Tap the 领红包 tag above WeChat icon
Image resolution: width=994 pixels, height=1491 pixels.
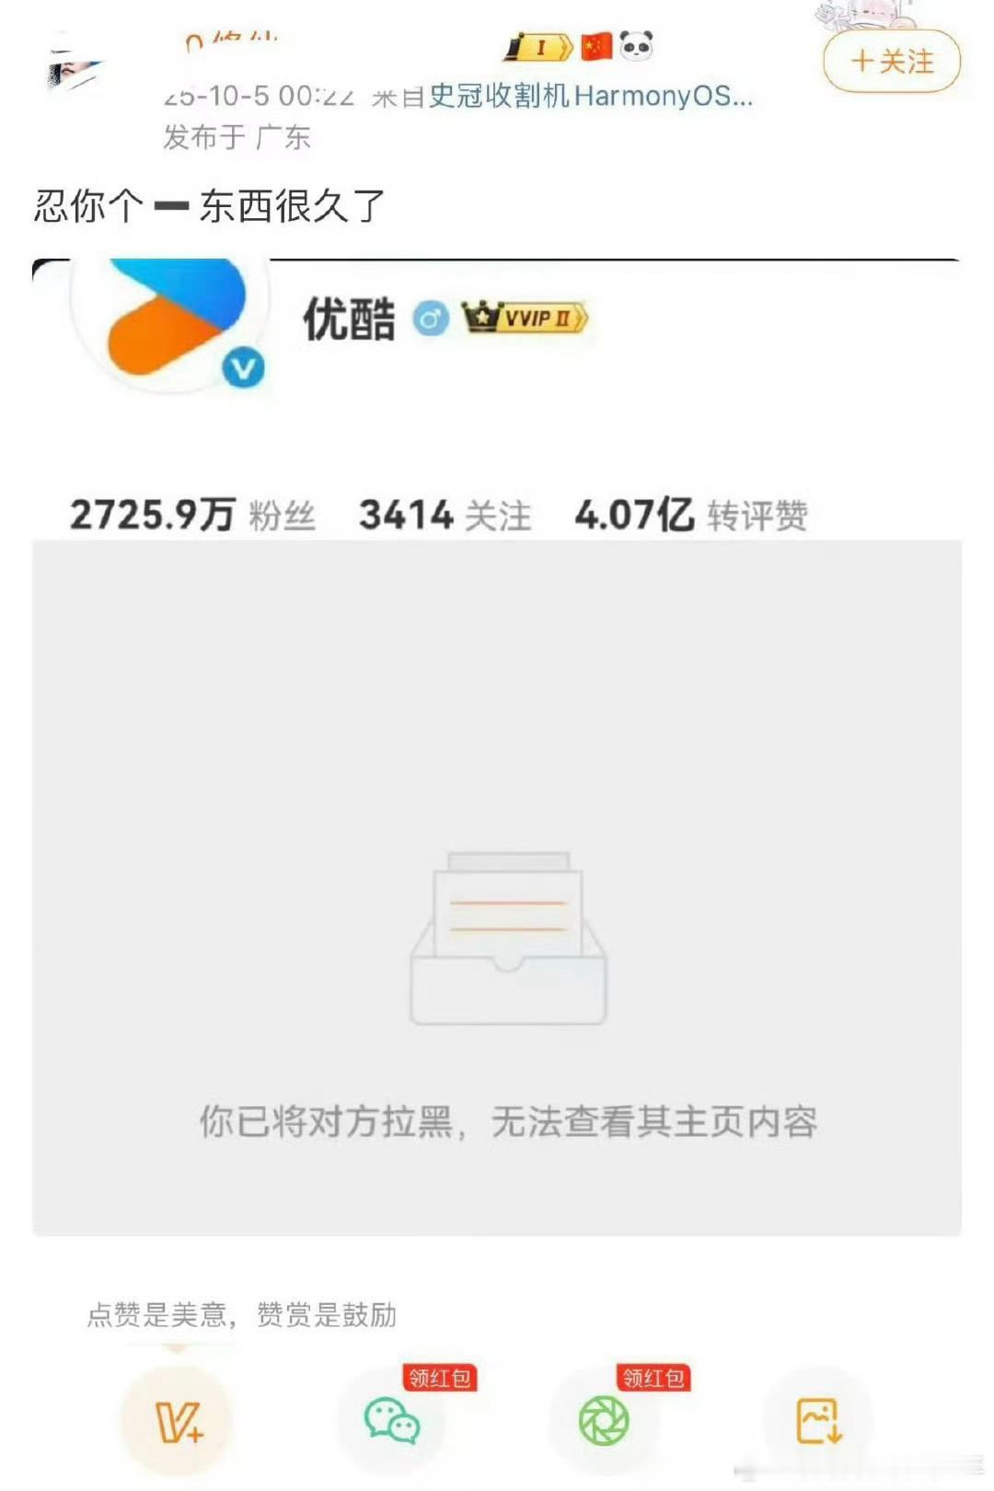(x=439, y=1378)
